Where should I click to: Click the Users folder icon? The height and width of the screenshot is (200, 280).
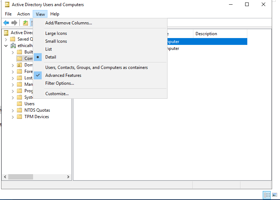click(19, 104)
